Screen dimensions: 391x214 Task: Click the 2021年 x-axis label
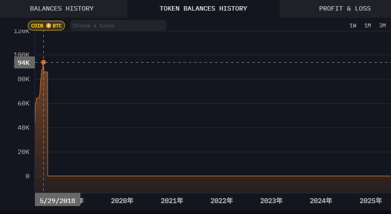[x=172, y=201]
